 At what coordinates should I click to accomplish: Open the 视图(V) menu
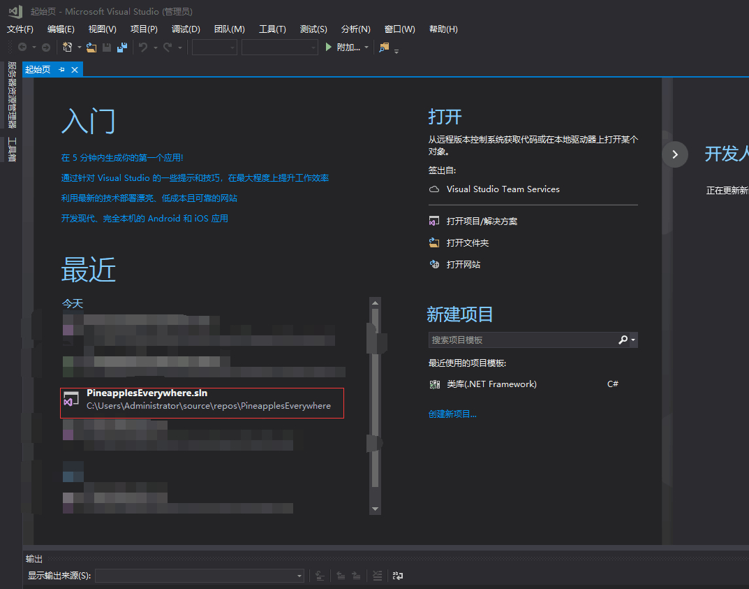pyautogui.click(x=102, y=29)
